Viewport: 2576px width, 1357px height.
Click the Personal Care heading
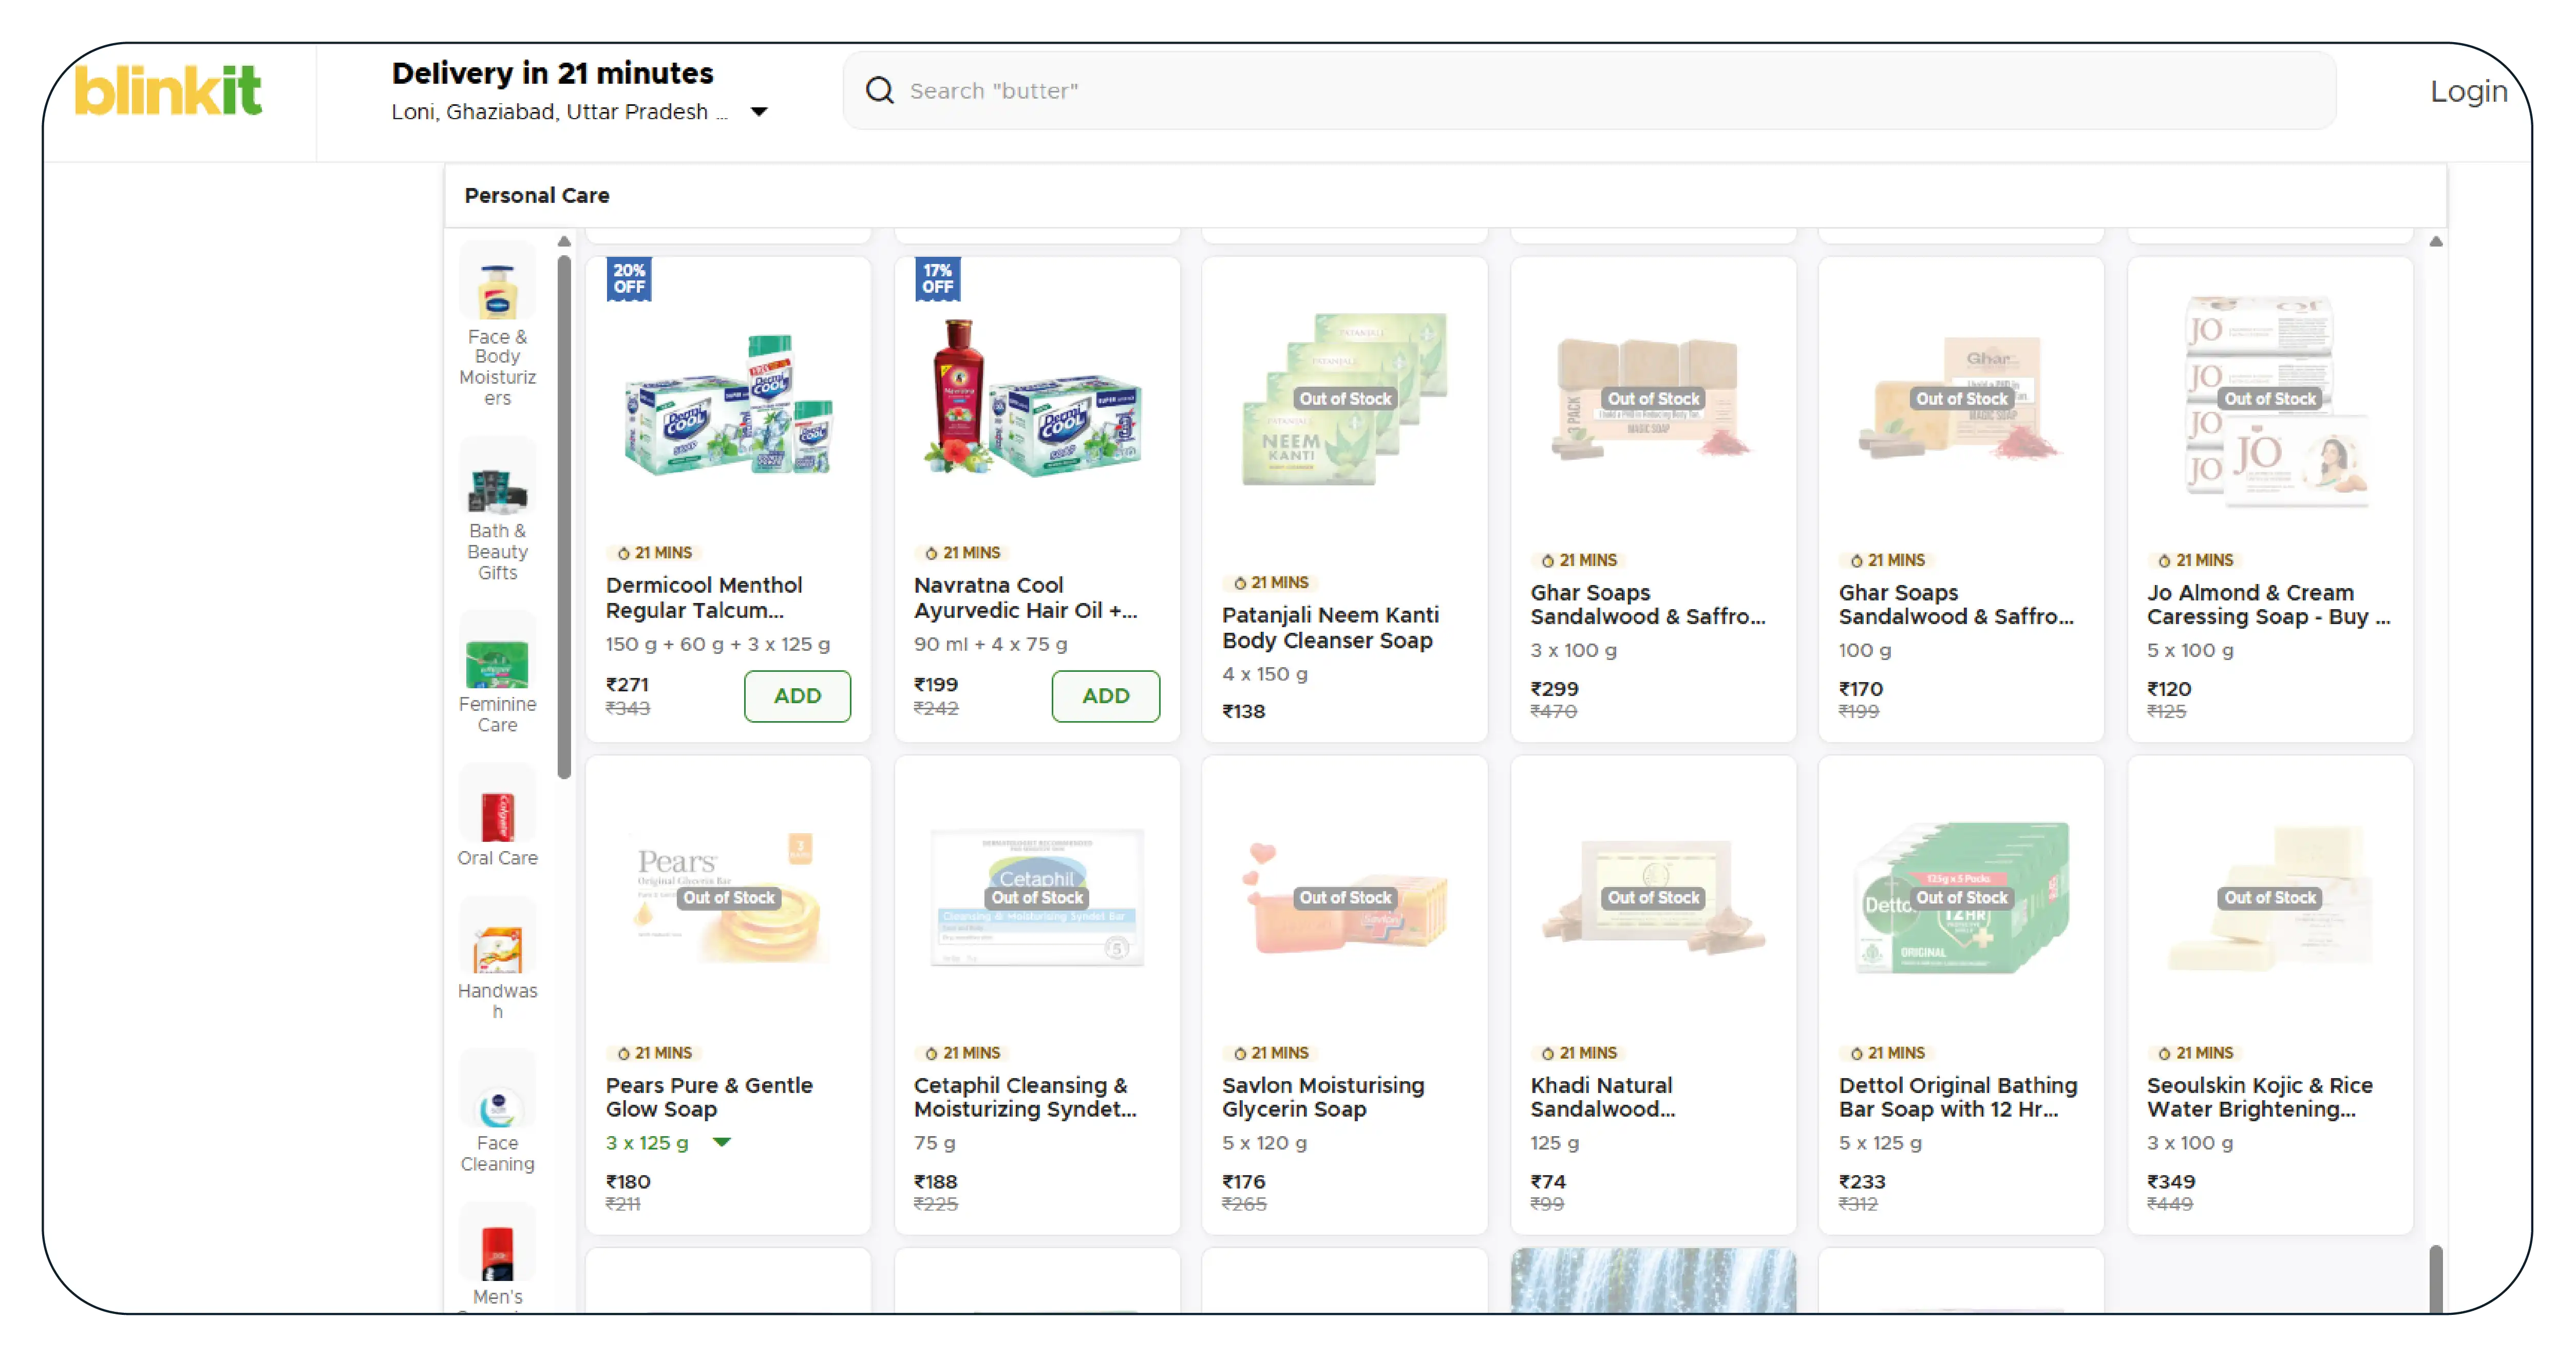[536, 196]
